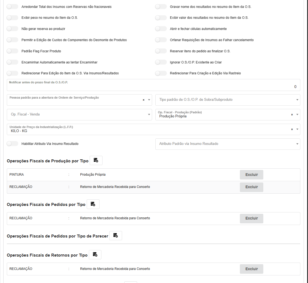Add entry to Operações Fiscais de Pedidos por Tipo
The height and width of the screenshot is (283, 308).
(x=93, y=204)
